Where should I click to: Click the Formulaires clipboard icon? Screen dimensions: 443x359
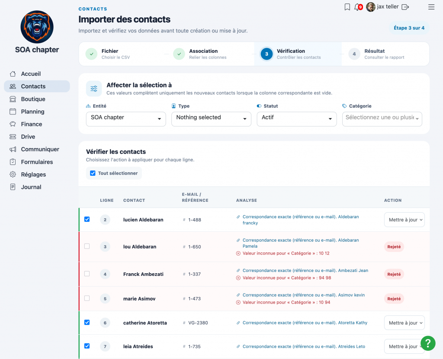[x=13, y=162]
